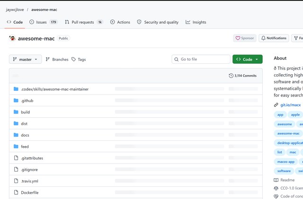This screenshot has height=199, width=303.
Task: Click the awesome-mac topic tag
Action: coord(288,133)
